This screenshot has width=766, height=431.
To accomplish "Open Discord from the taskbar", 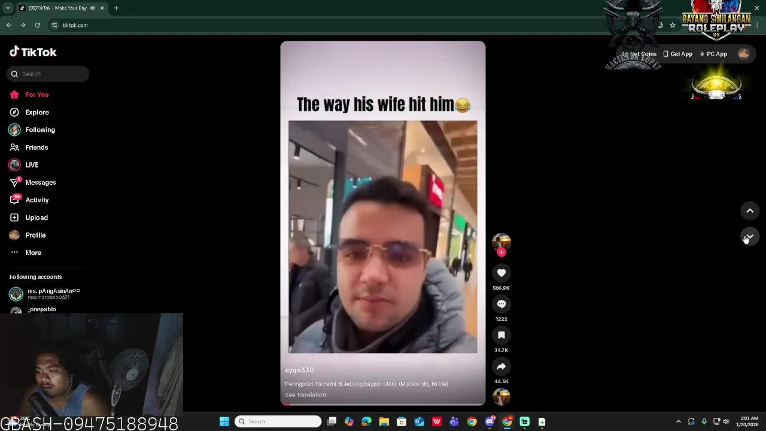I will [490, 421].
